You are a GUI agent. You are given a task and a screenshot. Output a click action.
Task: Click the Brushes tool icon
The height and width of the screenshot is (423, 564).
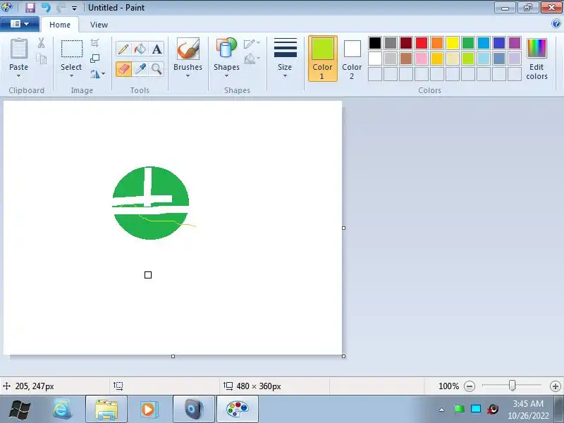[188, 49]
